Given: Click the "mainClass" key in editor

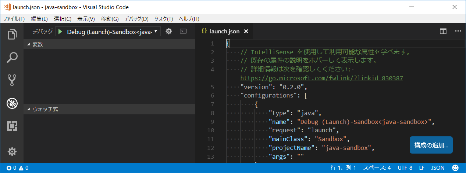Looking at the screenshot, I should (x=288, y=139).
